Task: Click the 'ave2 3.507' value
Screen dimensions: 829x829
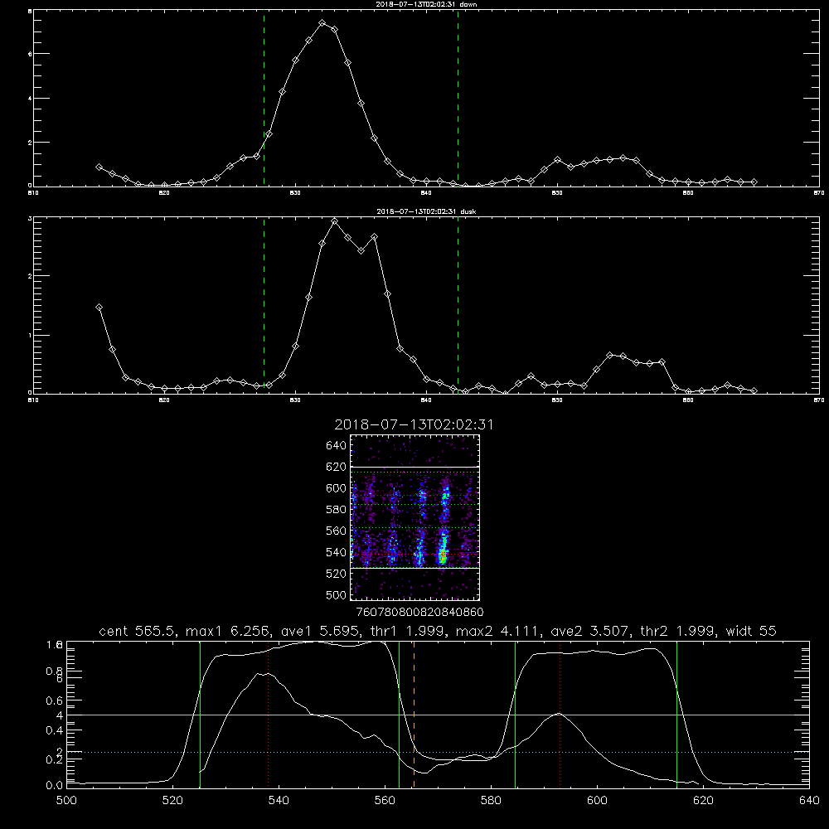Action: point(589,631)
